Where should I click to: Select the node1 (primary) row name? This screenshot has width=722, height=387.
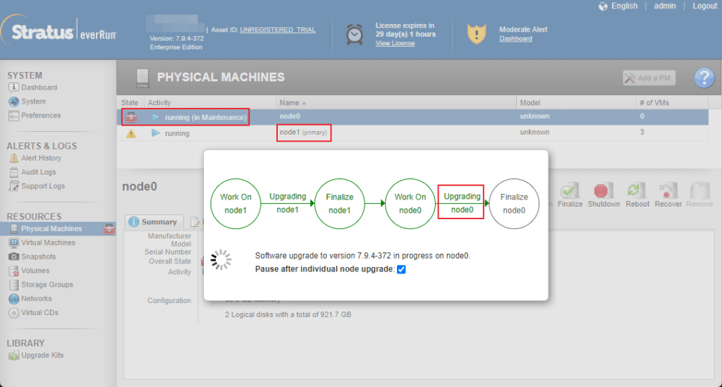click(x=303, y=133)
